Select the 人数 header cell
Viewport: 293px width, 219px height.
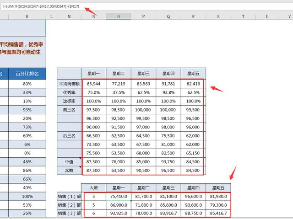pyautogui.click(x=94, y=187)
